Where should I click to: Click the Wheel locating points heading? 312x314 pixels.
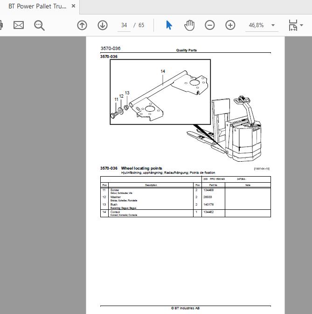pos(141,168)
